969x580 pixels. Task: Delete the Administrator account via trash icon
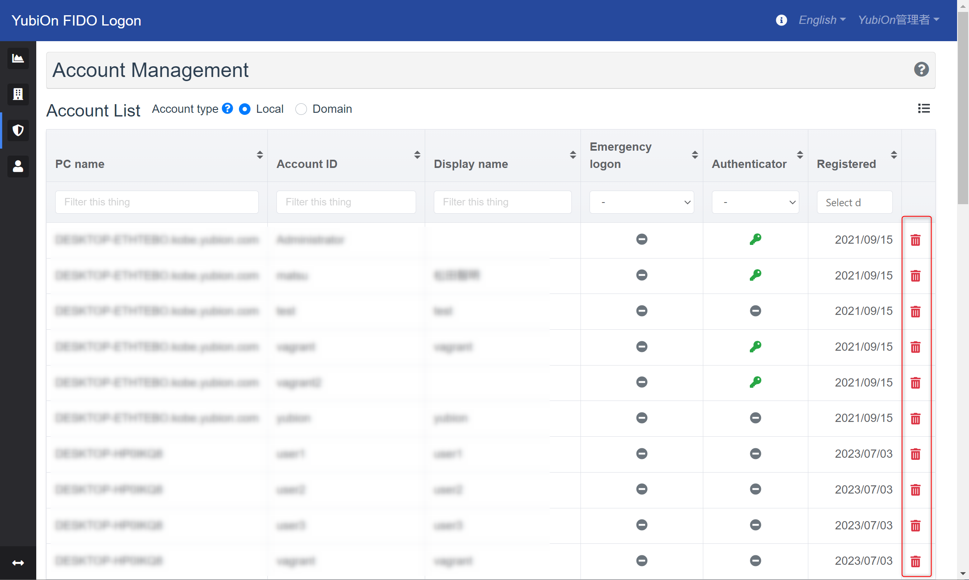pos(915,240)
